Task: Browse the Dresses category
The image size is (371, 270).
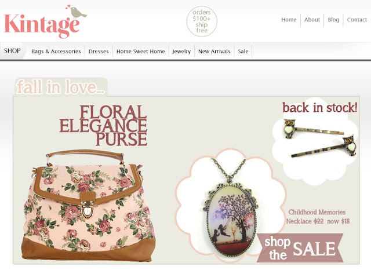Action: 99,52
